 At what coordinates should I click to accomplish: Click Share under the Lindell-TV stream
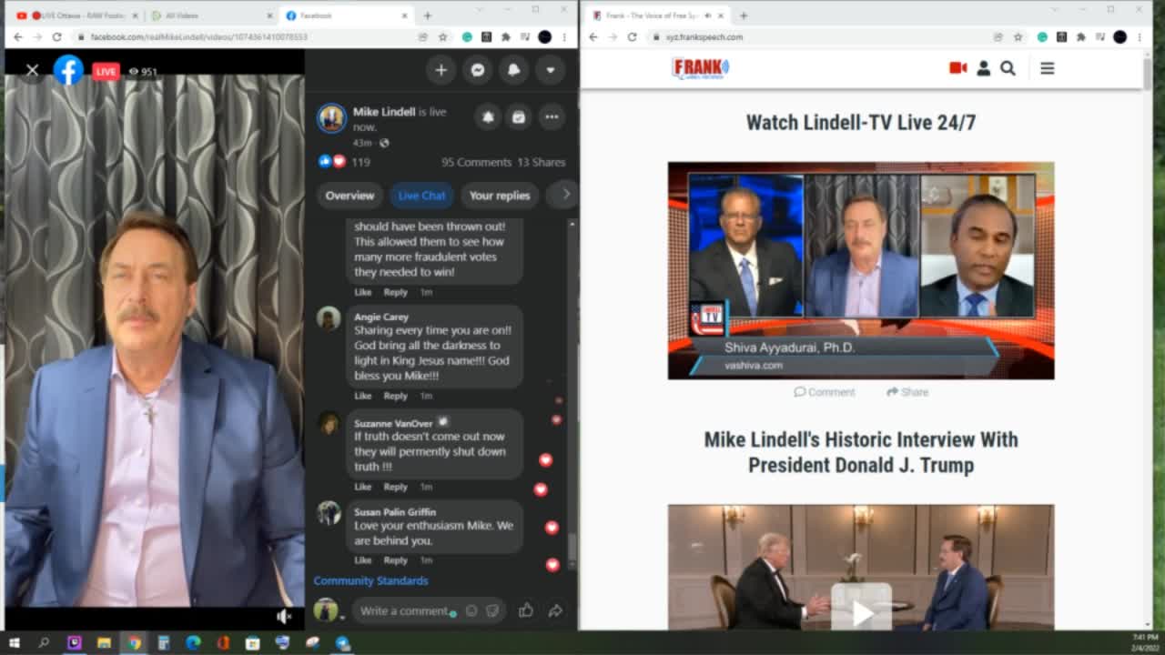(x=907, y=392)
